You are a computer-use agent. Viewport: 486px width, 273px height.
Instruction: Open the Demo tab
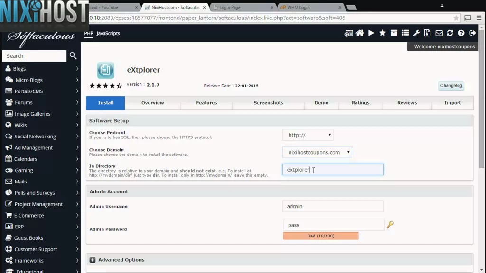point(321,103)
